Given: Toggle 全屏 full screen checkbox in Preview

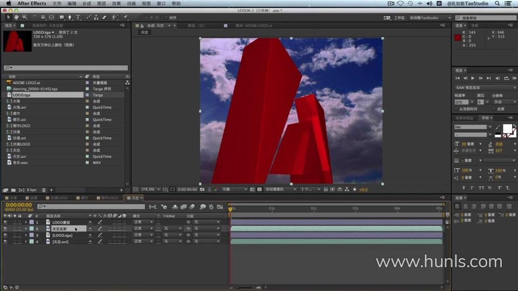Looking at the screenshot, I should [x=495, y=109].
